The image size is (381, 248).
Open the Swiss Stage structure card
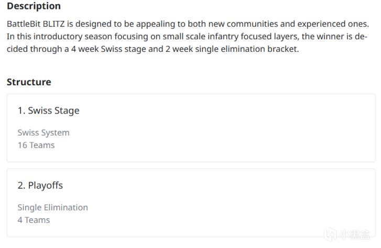191,128
